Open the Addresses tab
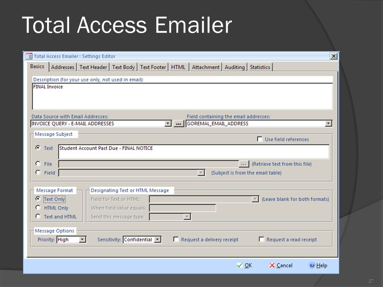 [63, 67]
